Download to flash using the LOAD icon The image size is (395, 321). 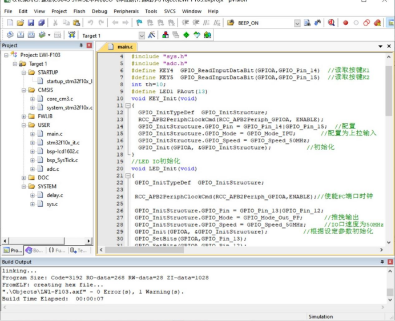coord(71,35)
